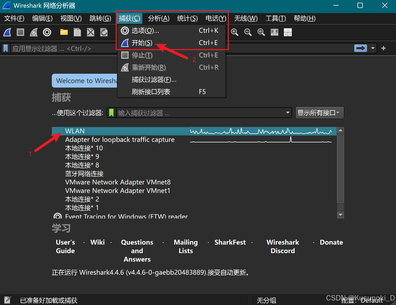Select VMware Network Adapter VMnet8

(194, 182)
